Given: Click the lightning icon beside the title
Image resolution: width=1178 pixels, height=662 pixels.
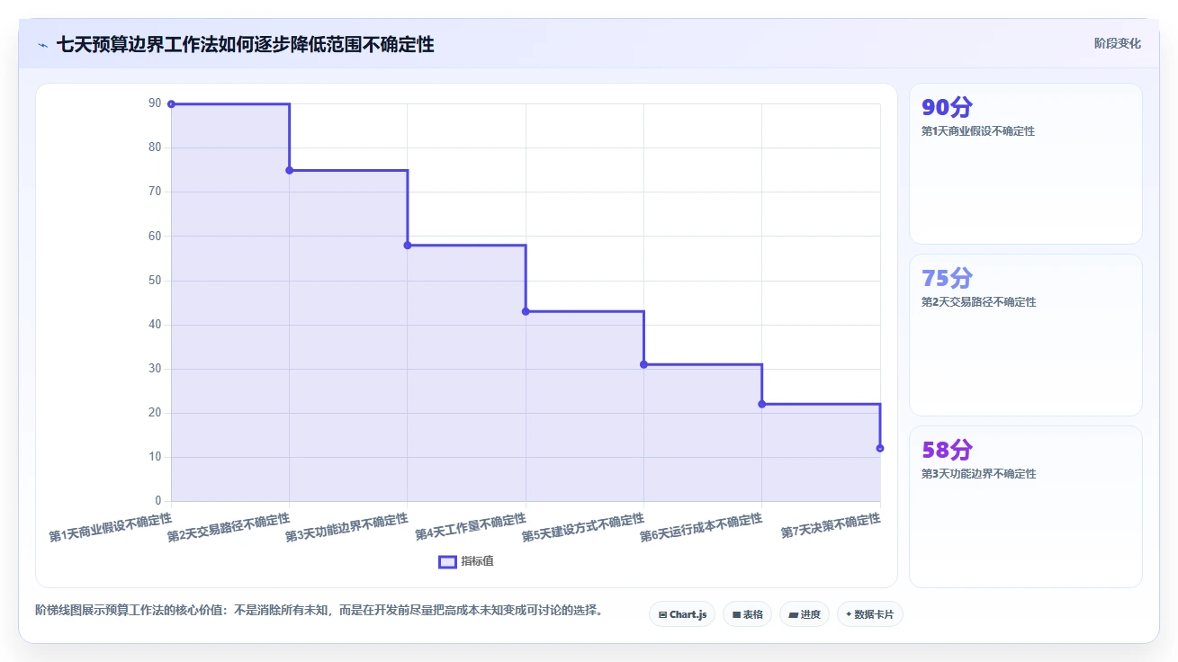Looking at the screenshot, I should [43, 45].
